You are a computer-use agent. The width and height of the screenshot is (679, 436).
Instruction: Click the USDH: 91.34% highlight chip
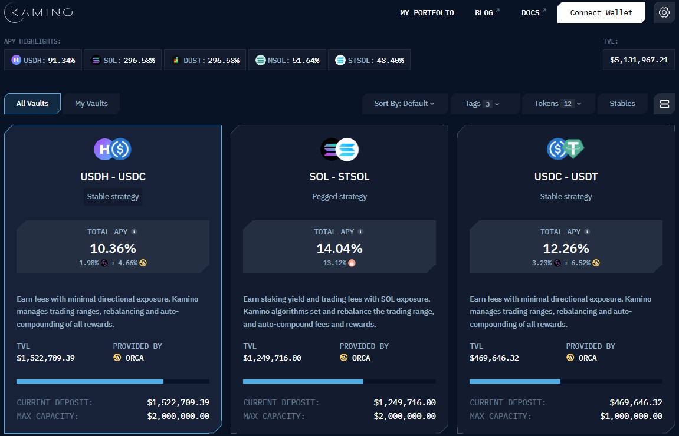tap(43, 60)
